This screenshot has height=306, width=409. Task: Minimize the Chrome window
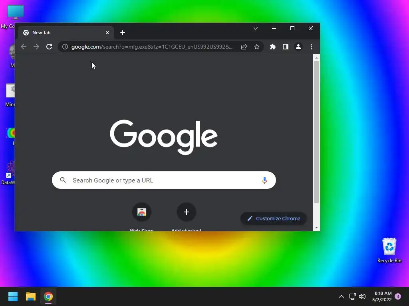point(274,28)
